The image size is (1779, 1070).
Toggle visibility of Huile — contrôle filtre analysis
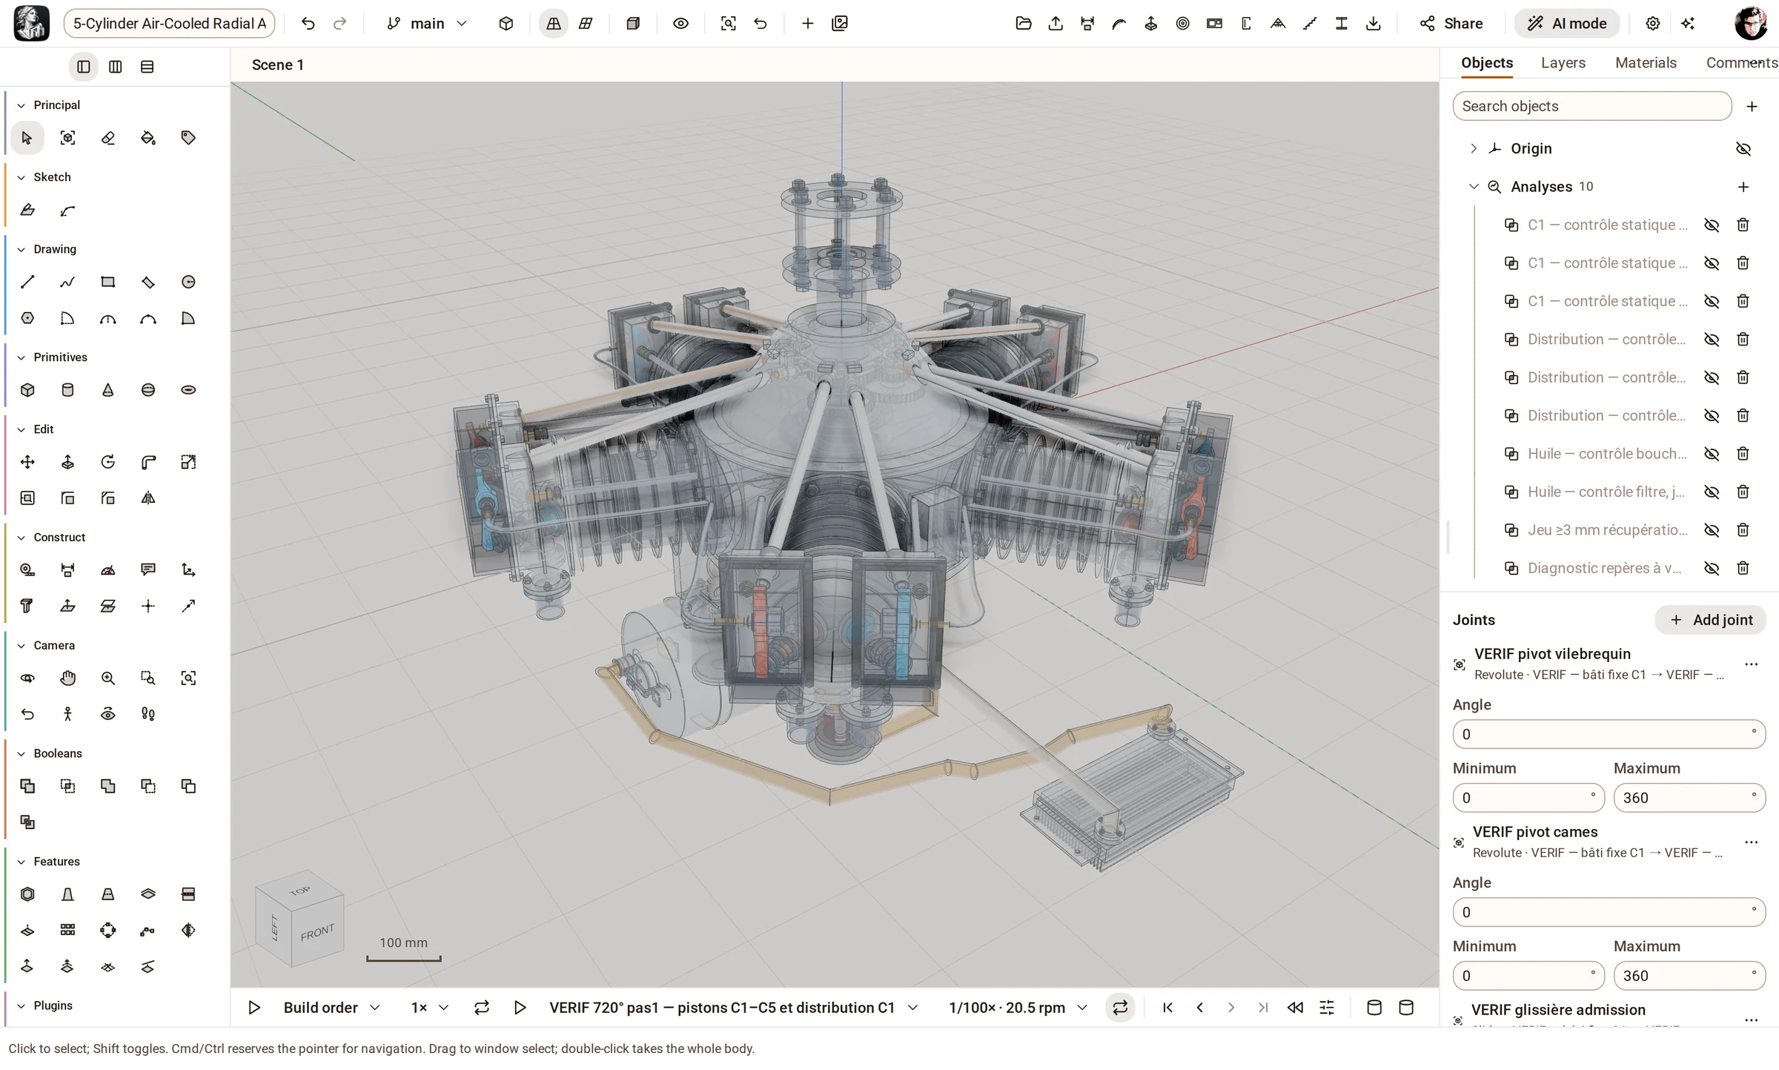pyautogui.click(x=1712, y=492)
